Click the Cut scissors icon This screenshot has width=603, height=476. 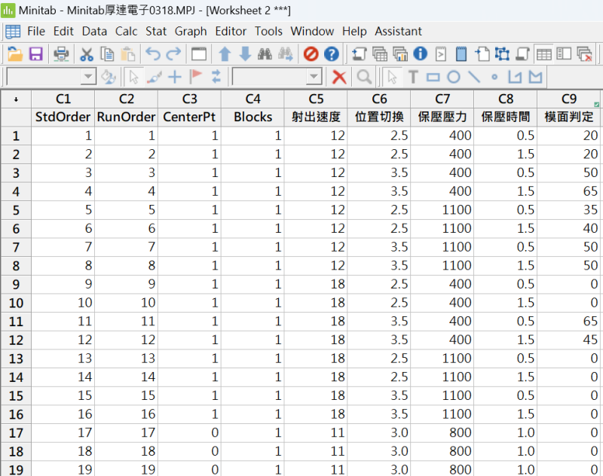(87, 54)
